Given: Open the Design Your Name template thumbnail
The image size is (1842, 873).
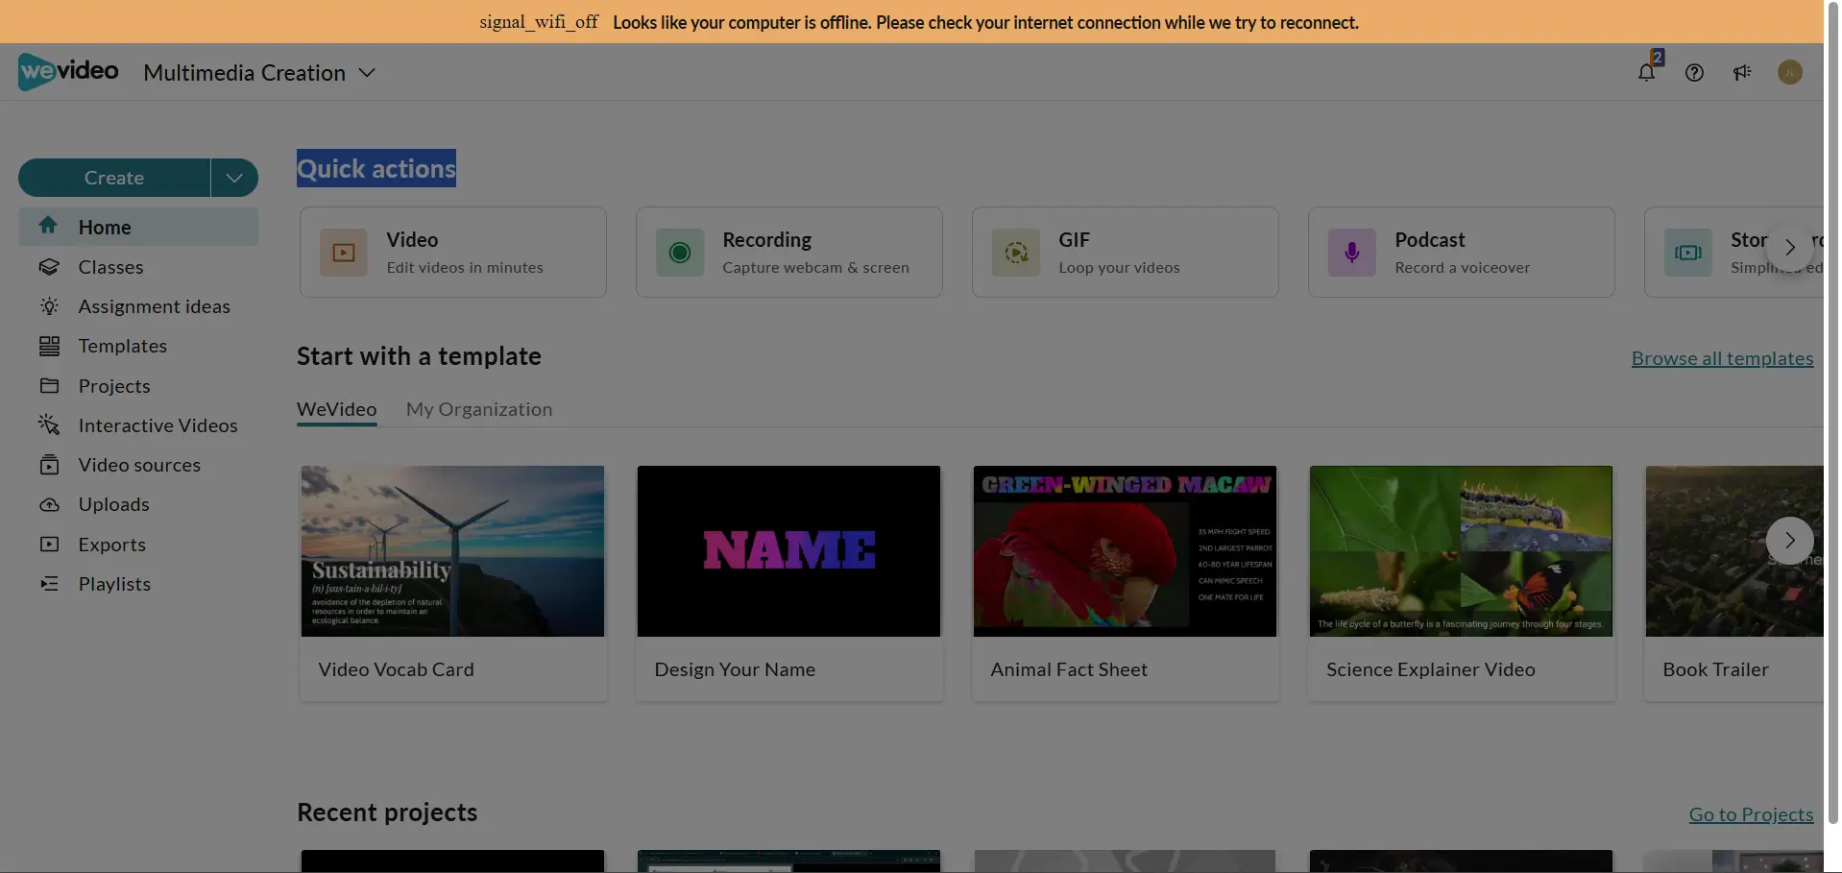Looking at the screenshot, I should pos(788,551).
